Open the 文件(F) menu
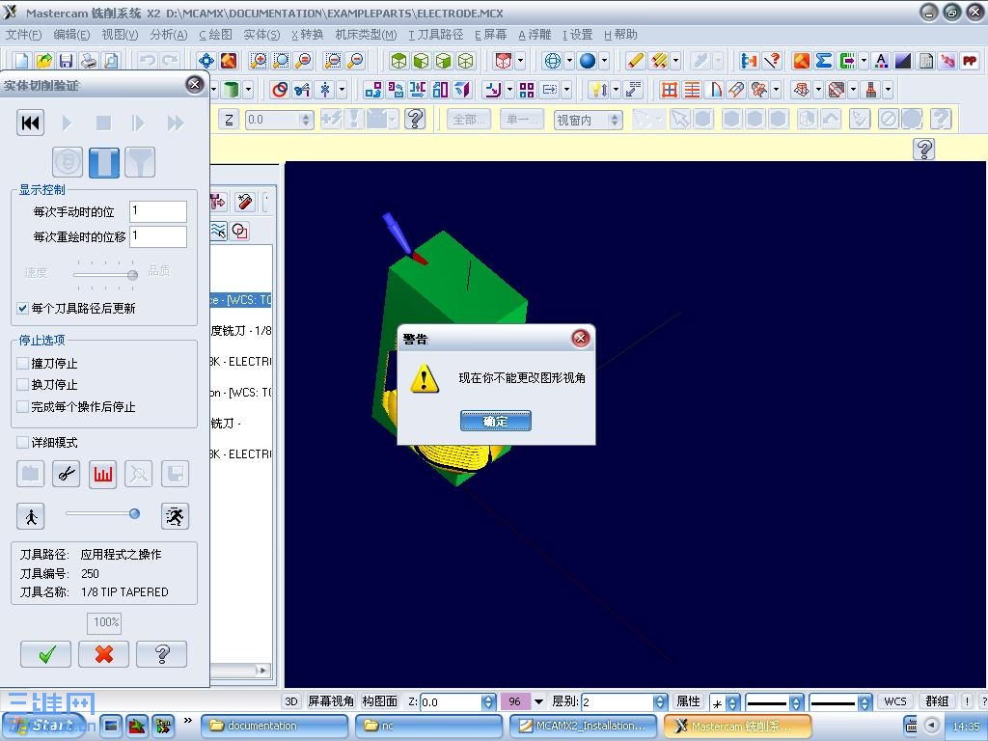 23,35
